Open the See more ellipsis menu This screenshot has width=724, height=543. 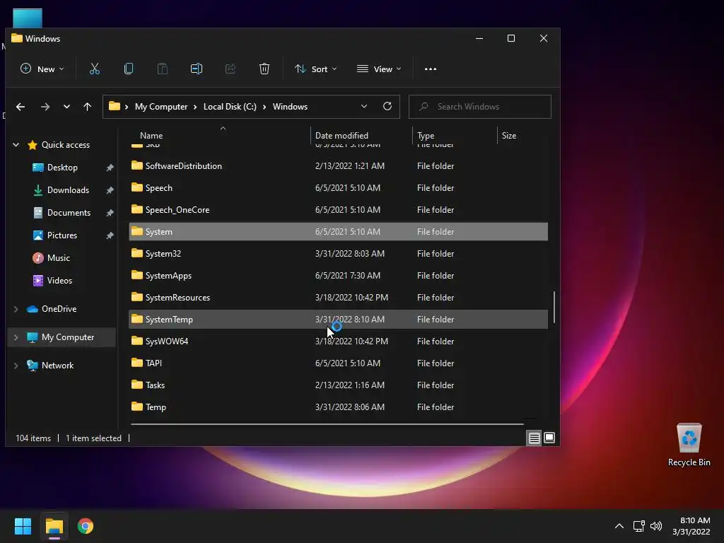[431, 69]
